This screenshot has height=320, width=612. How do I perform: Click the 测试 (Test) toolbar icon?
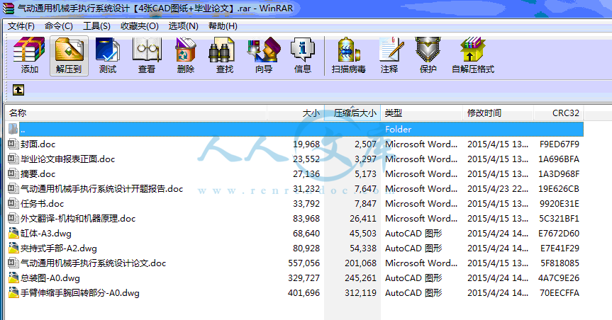[108, 50]
